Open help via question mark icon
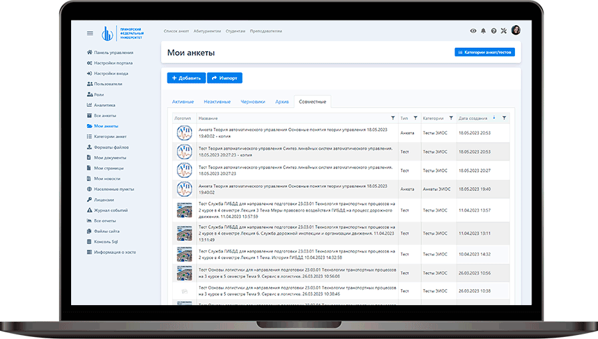Screen dimensions: 598x339 coord(493,31)
